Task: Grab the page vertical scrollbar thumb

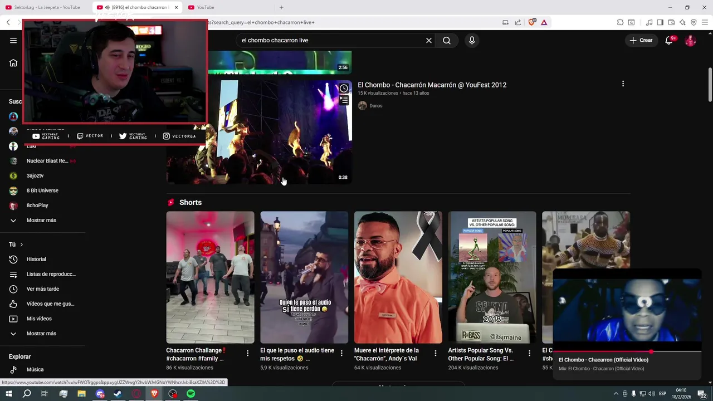Action: [x=710, y=84]
